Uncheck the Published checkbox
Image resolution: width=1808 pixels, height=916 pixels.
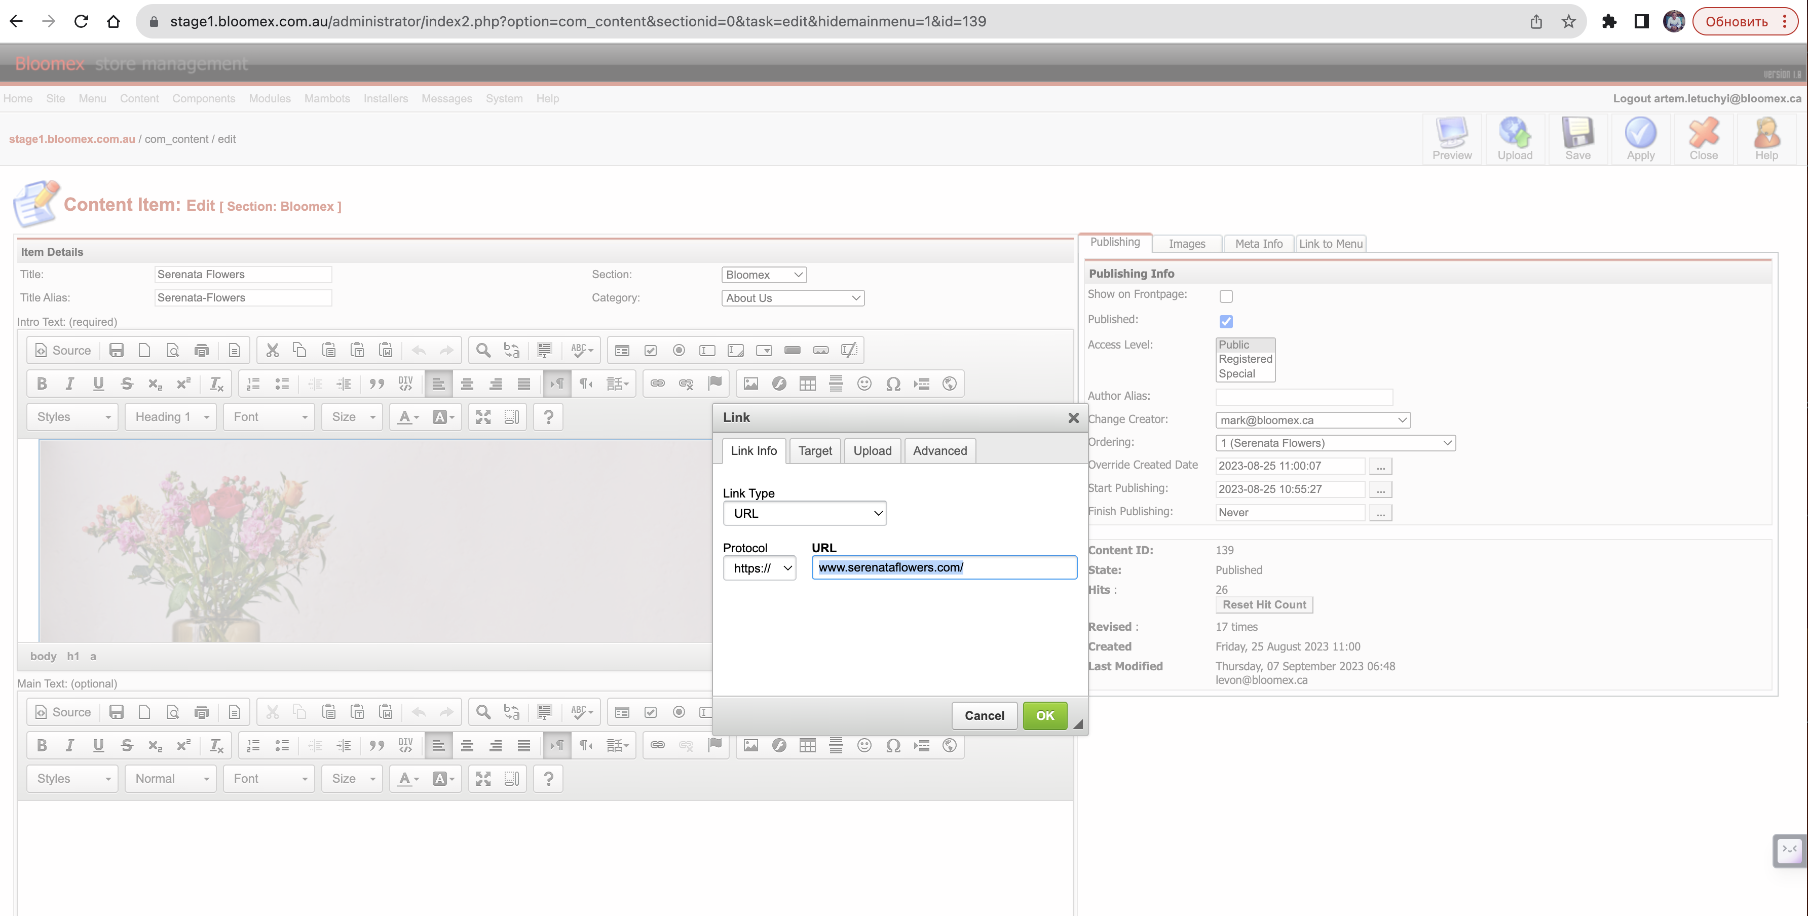click(1226, 322)
